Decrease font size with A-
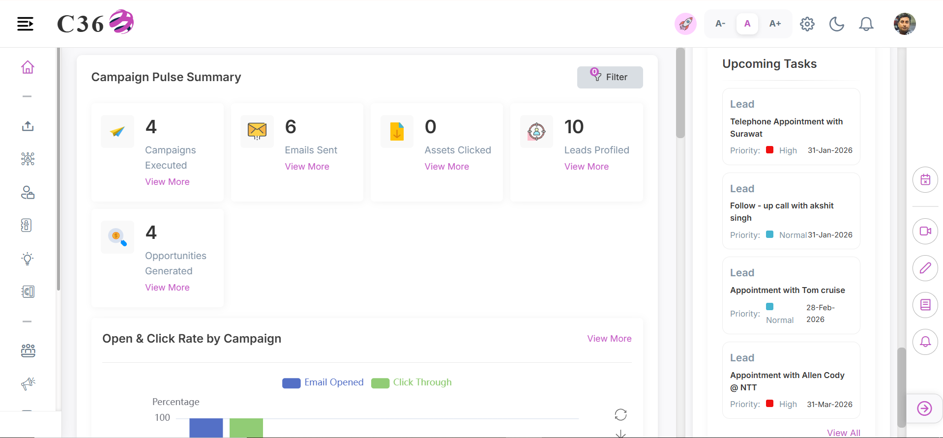Screen dimensions: 943x438 720,24
